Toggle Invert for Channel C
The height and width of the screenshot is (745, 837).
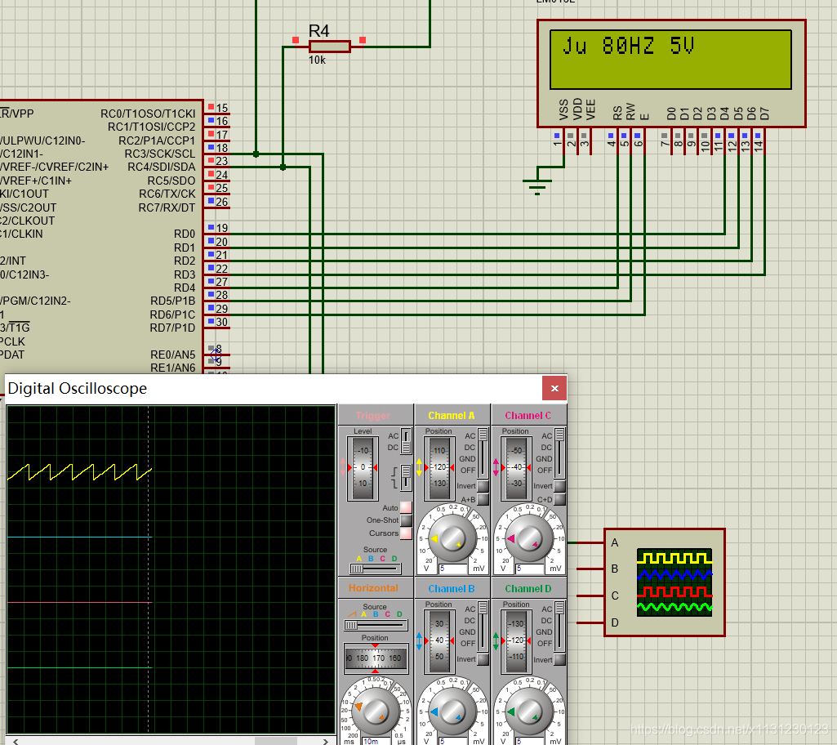pos(560,486)
